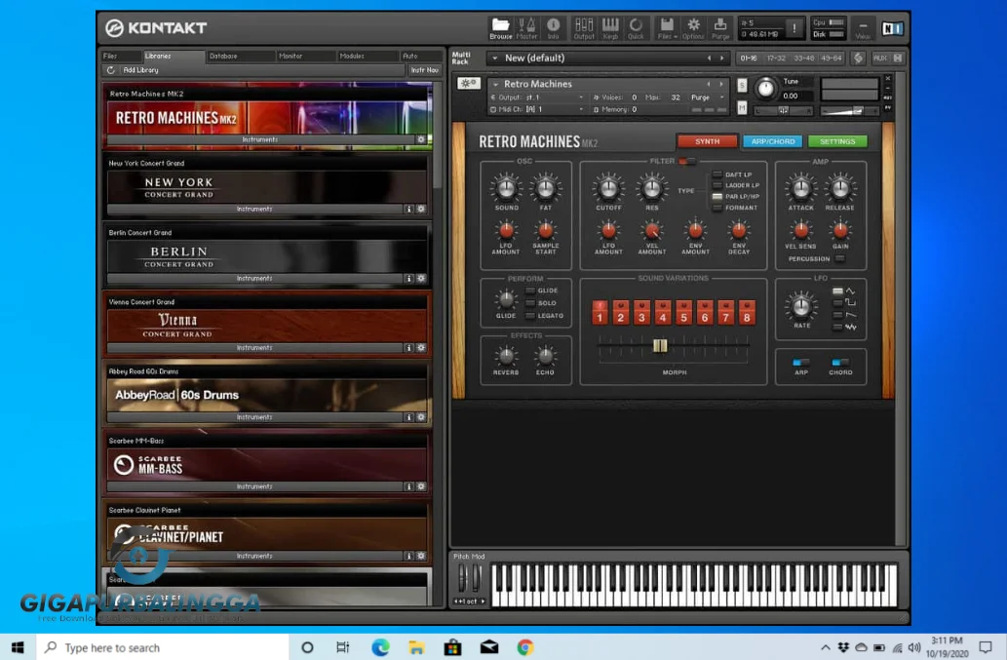Open the Midi Ch [A] 1 dropdown
The height and width of the screenshot is (660, 1007).
pos(536,109)
